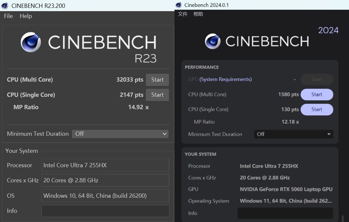Image resolution: width=349 pixels, height=222 pixels.
Task: Click the empty 2024 Info field
Action: click(285, 213)
